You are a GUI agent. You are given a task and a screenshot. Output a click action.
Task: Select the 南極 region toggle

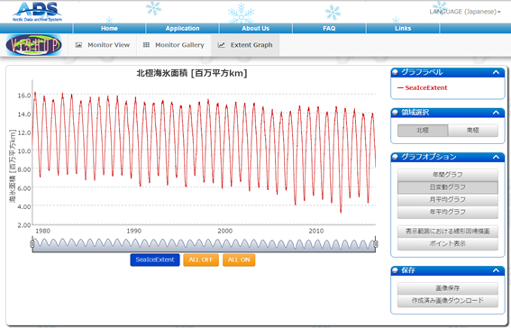473,131
